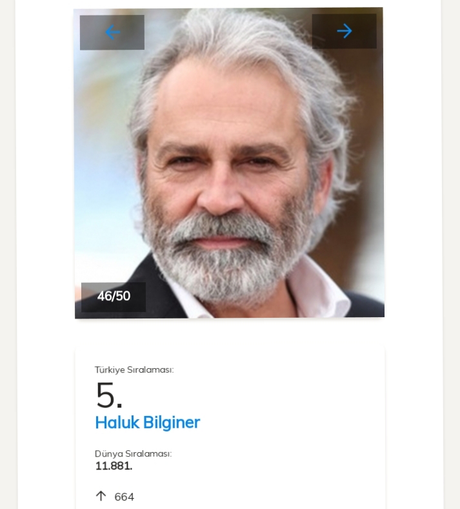Click the gray page margin on the right

[452, 258]
